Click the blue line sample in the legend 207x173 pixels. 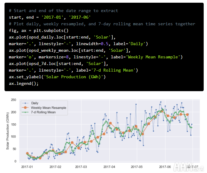pyautogui.click(x=25, y=103)
